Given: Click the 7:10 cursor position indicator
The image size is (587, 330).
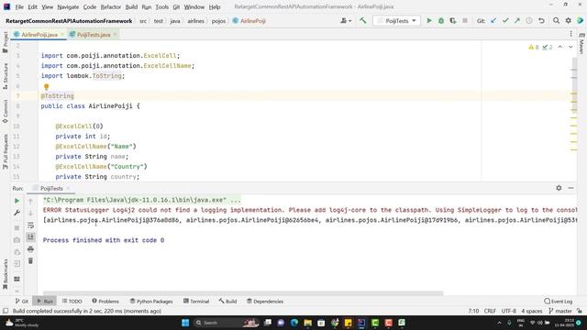Looking at the screenshot, I should (473, 311).
